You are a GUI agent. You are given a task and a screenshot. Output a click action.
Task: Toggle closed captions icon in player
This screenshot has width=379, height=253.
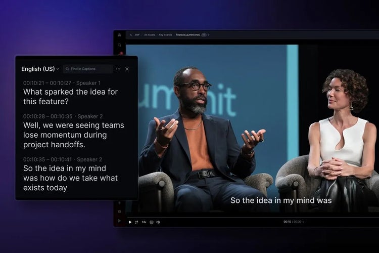(x=152, y=222)
